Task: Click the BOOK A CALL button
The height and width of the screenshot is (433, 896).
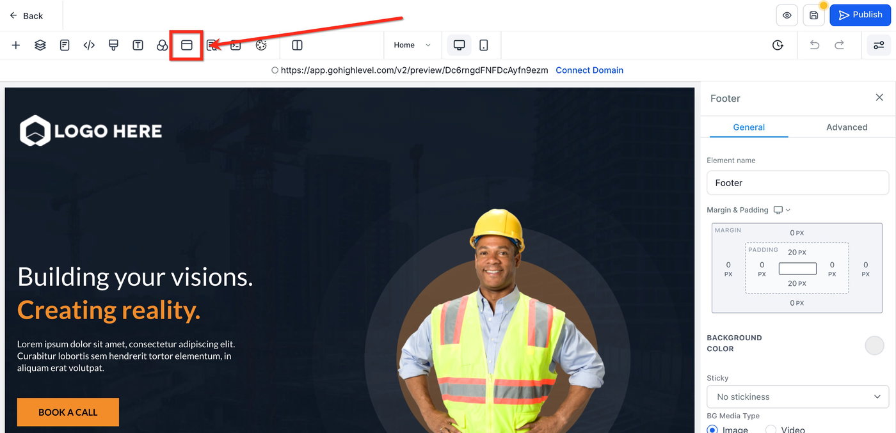Action: (68, 413)
